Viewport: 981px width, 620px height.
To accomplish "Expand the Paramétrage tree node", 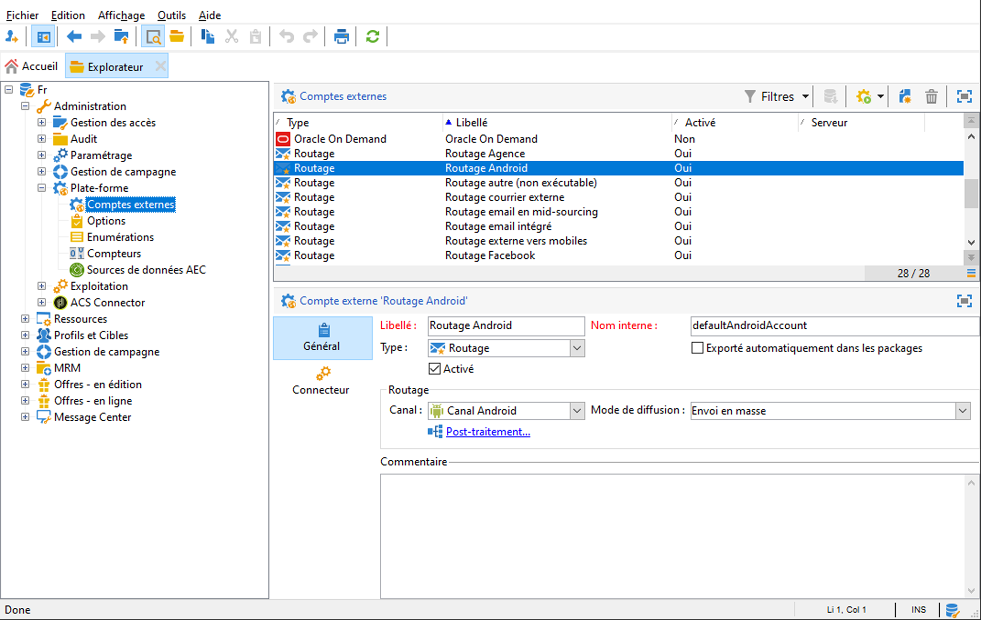I will coord(41,155).
